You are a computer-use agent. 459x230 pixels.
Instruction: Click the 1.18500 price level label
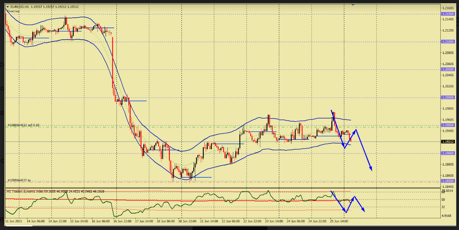pyautogui.click(x=447, y=181)
